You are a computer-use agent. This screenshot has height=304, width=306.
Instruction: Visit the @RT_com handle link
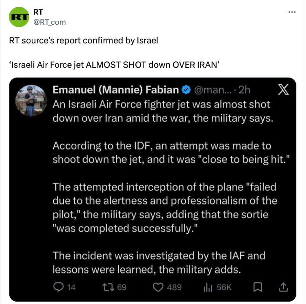pos(49,22)
